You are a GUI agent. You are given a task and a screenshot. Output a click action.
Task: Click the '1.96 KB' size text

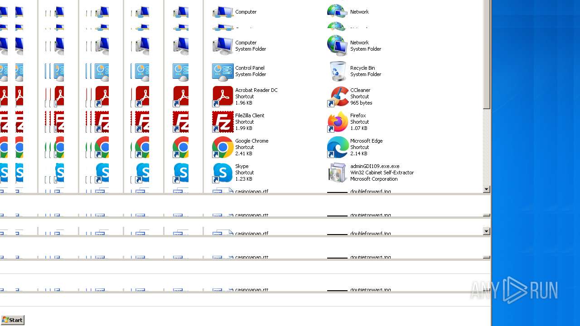(244, 103)
